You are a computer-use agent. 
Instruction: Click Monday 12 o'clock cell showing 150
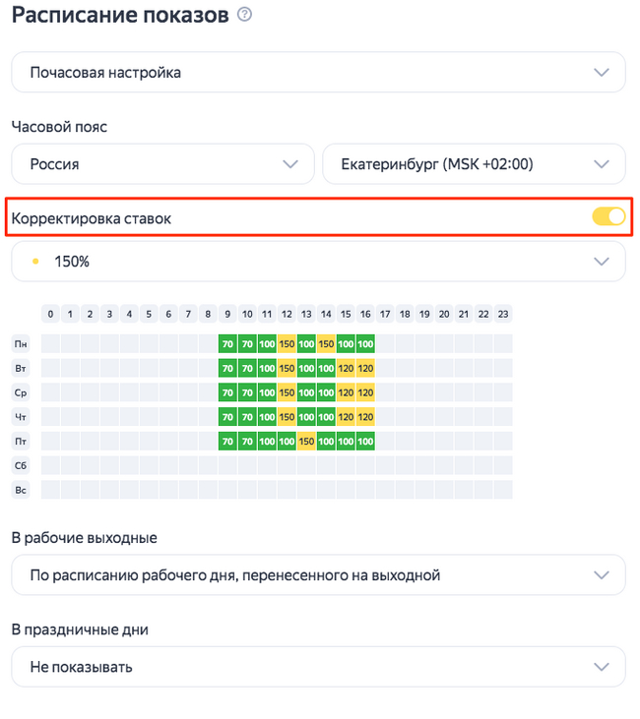point(287,344)
